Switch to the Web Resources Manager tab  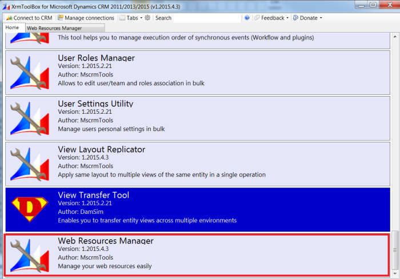pyautogui.click(x=54, y=28)
